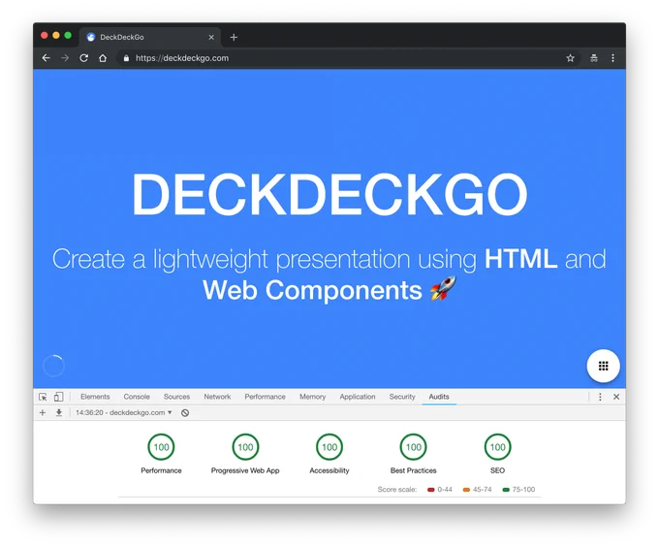Click the Performance 100 score gauge
The image size is (659, 548).
pyautogui.click(x=161, y=446)
